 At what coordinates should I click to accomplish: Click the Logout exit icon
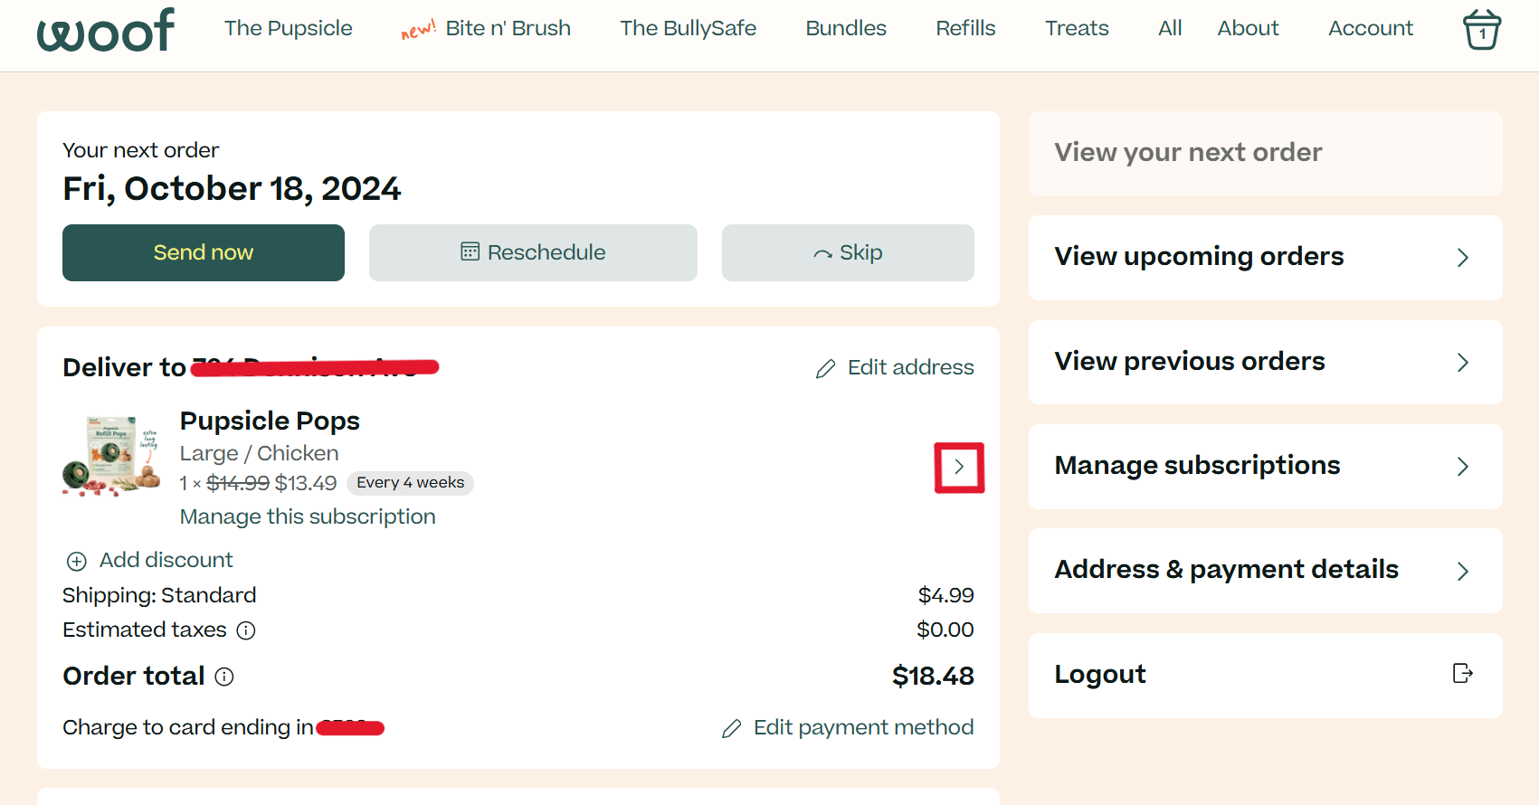point(1462,674)
